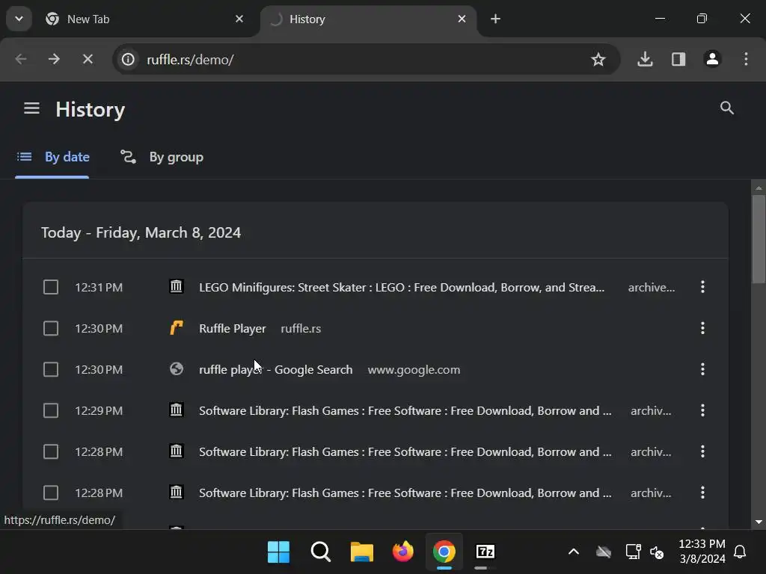Click the 12:31 PM timestamp

pos(99,287)
